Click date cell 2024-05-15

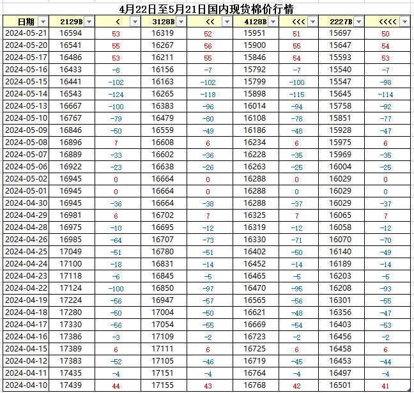click(26, 82)
